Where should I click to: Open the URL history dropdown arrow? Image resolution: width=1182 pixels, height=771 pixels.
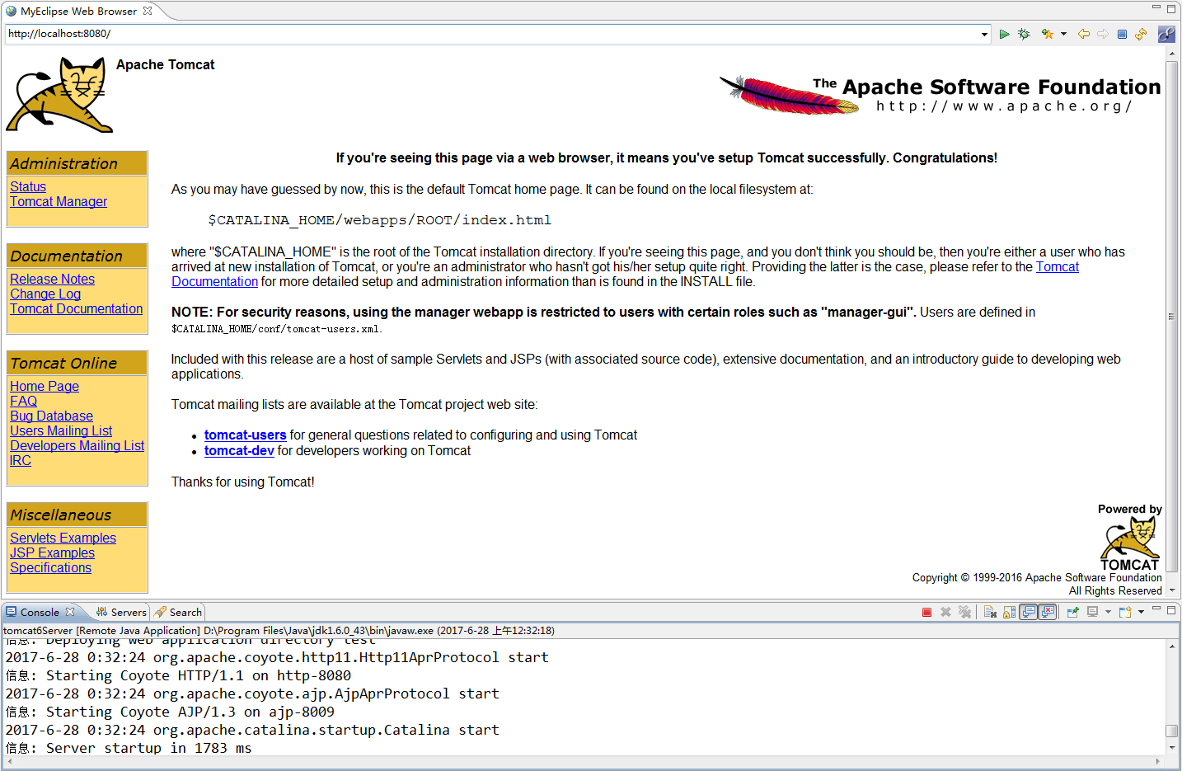pyautogui.click(x=984, y=35)
